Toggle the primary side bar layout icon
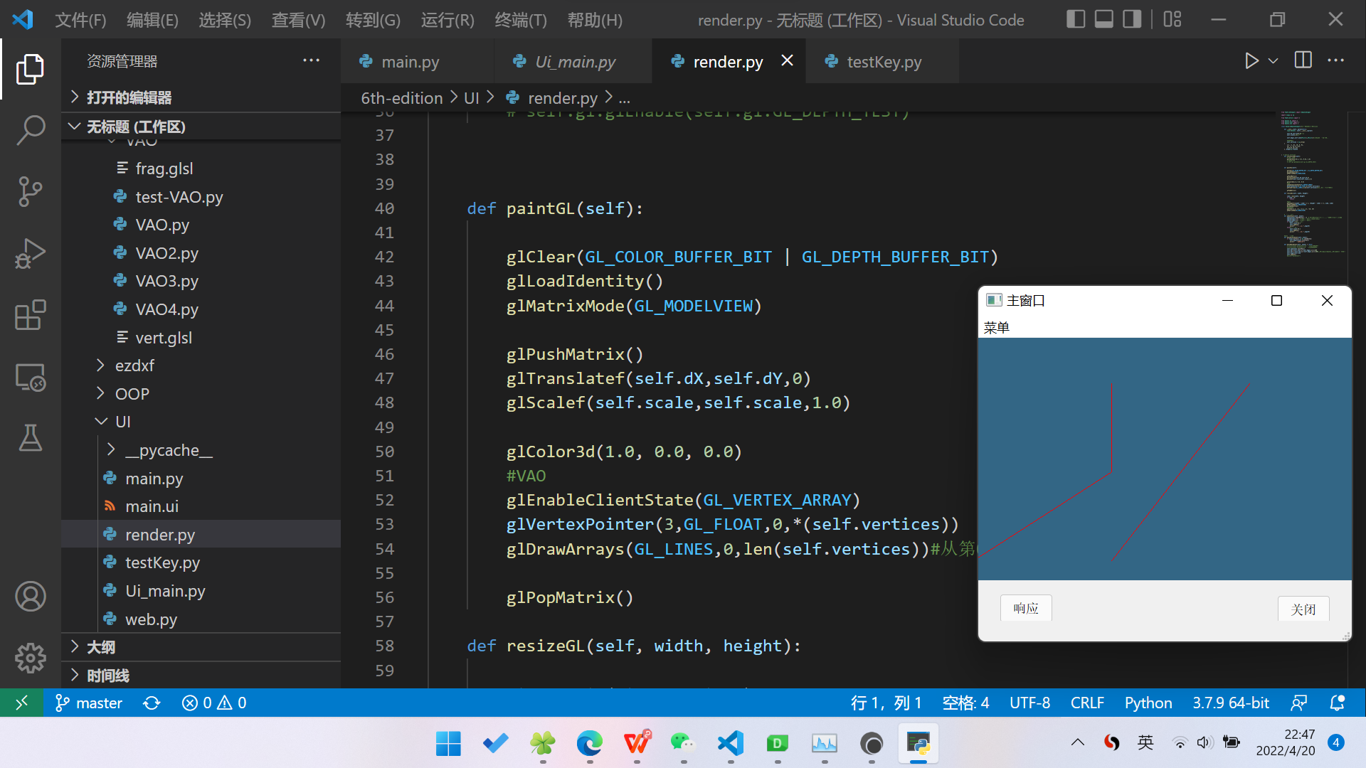This screenshot has height=768, width=1366. tap(1075, 19)
